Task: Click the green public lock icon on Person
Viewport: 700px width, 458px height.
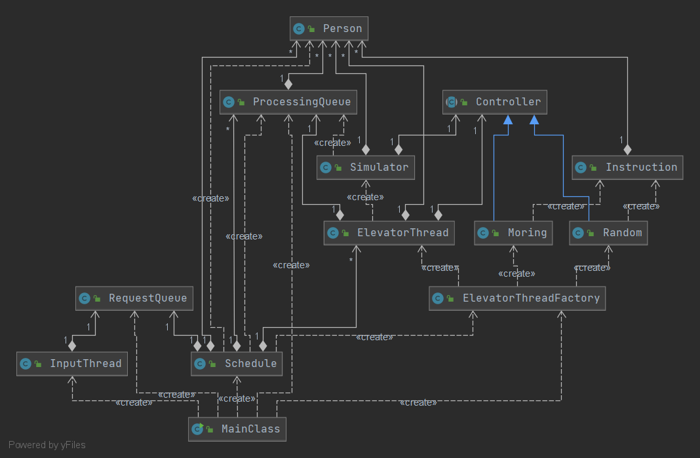Action: pos(311,29)
